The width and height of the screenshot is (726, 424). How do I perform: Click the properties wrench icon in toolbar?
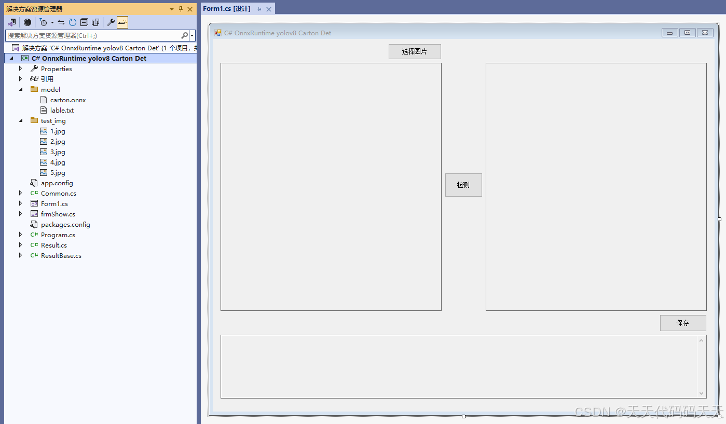click(111, 22)
